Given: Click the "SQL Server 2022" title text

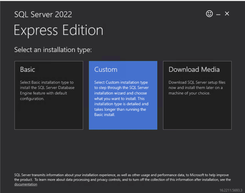Looking at the screenshot, I should (x=43, y=14).
